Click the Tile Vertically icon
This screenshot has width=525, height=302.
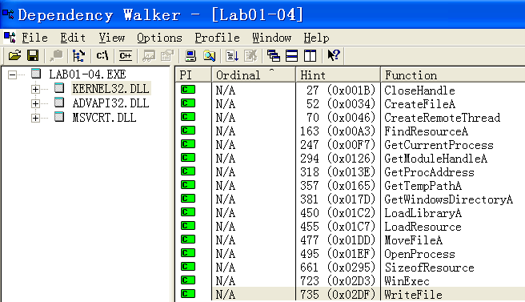coord(310,55)
